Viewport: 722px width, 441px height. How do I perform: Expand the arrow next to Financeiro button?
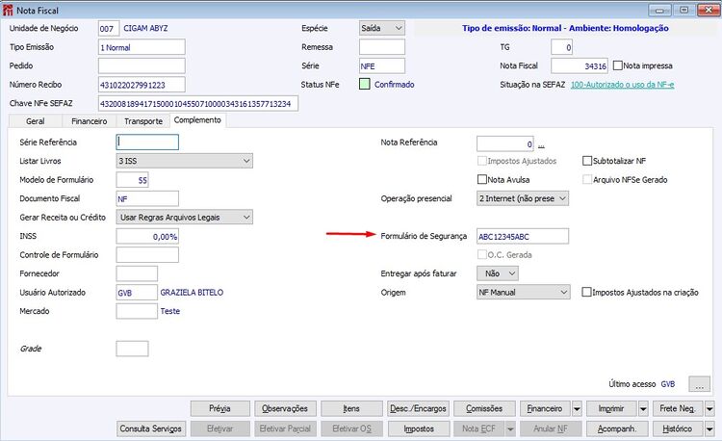577,409
